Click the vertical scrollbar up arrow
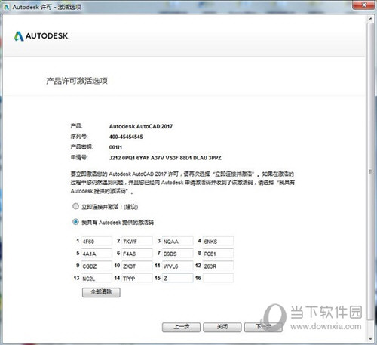377x345 pixels. coord(370,19)
